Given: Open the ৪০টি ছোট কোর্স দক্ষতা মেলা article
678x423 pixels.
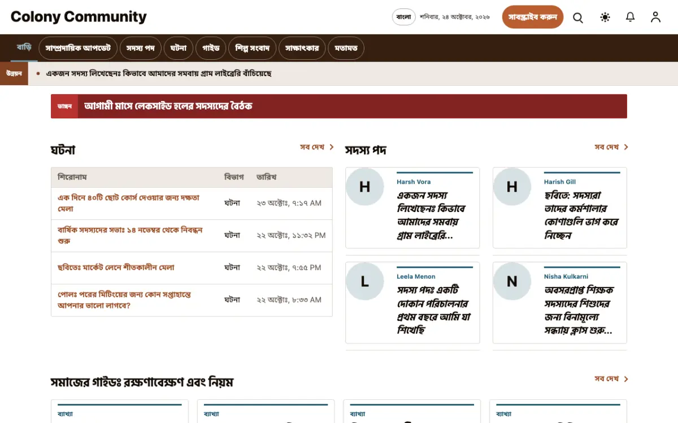Looking at the screenshot, I should click(129, 203).
